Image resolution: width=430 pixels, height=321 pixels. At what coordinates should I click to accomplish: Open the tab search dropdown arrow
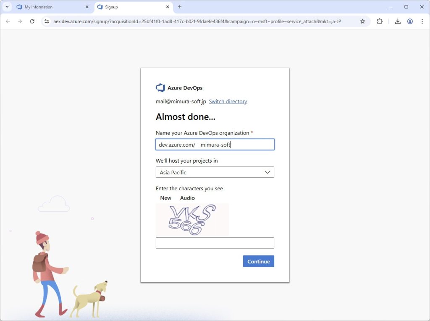(7, 7)
